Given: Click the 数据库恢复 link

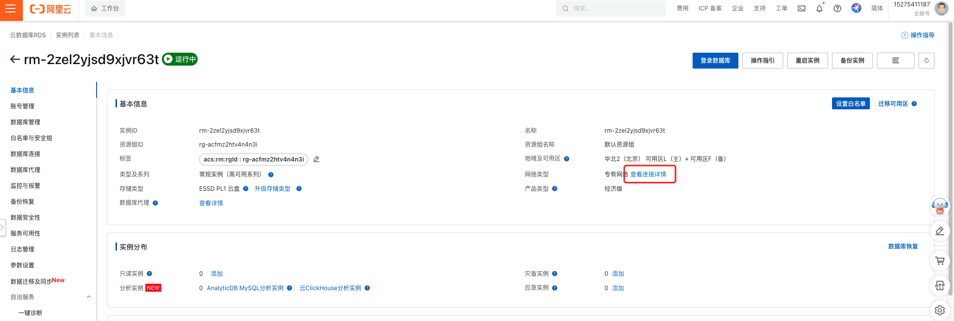Looking at the screenshot, I should point(903,246).
